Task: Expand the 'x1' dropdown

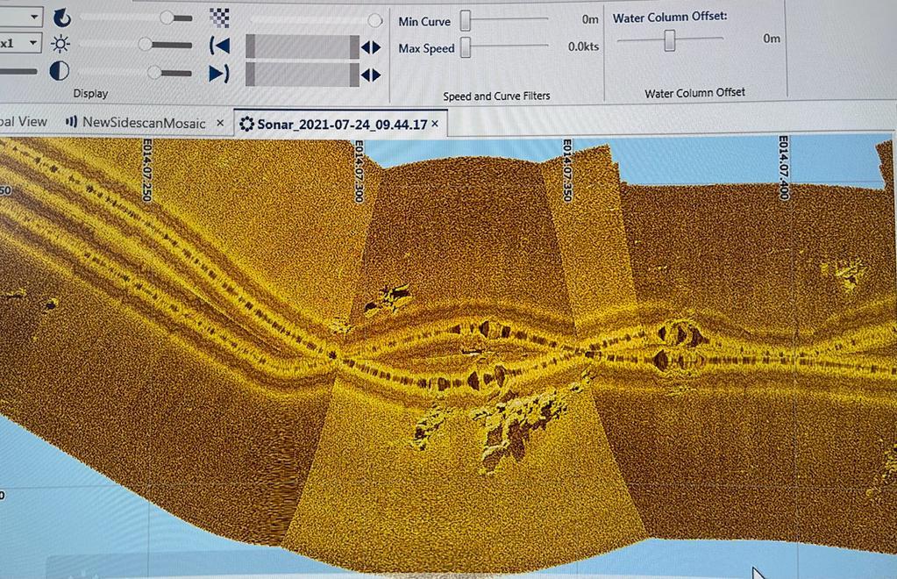Action: 33,43
